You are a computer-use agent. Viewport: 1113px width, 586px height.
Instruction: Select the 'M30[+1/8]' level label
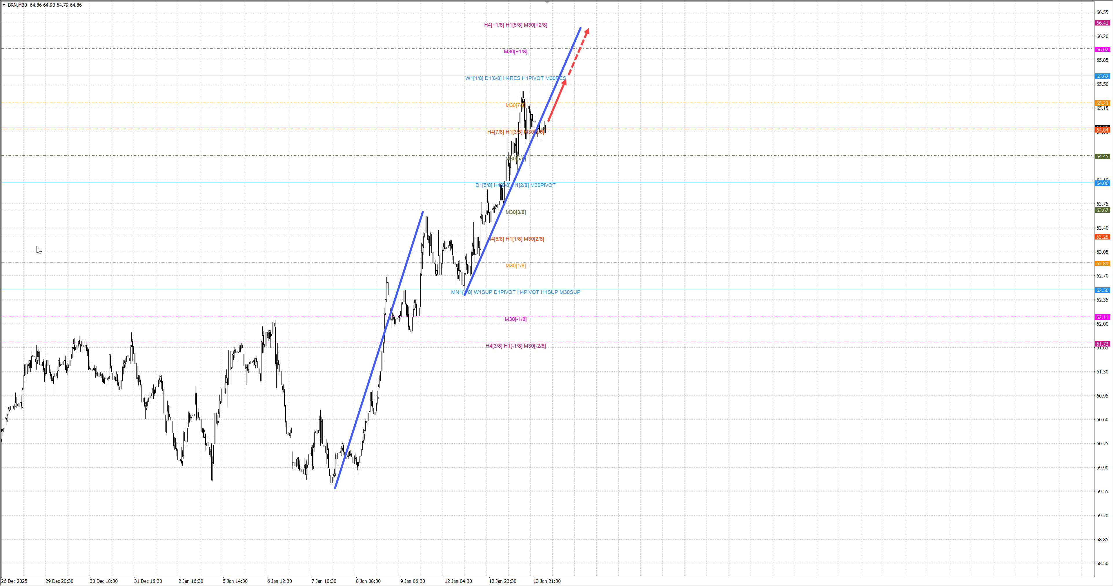(x=515, y=52)
